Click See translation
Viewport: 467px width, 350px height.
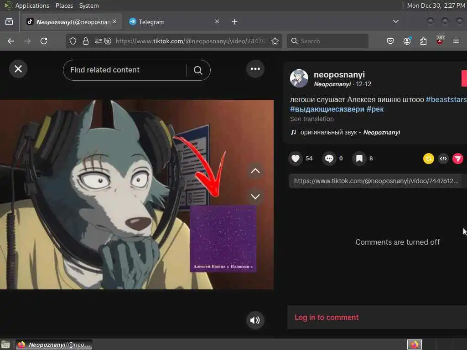312,119
